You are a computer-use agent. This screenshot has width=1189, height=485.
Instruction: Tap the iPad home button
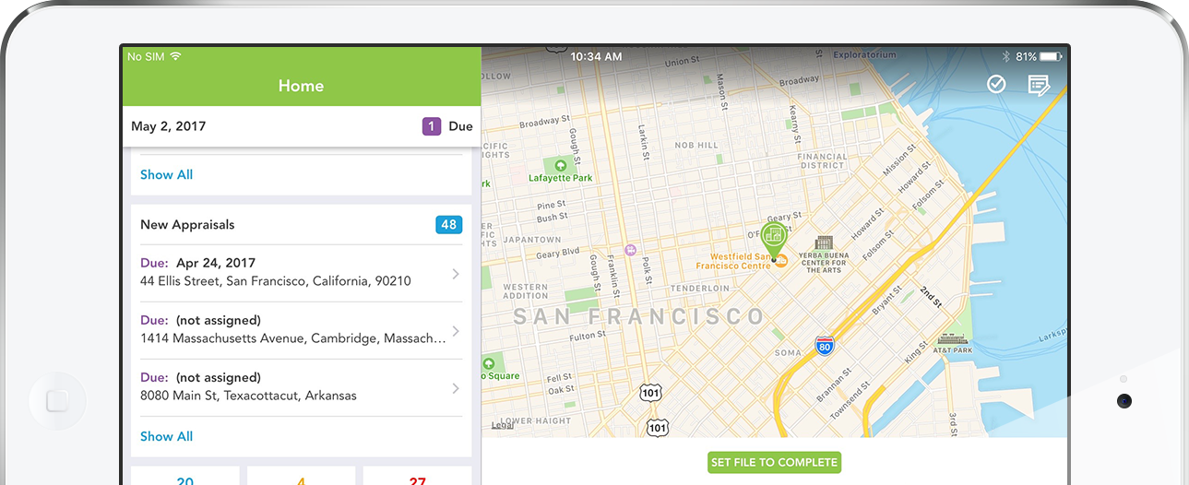[x=57, y=401]
